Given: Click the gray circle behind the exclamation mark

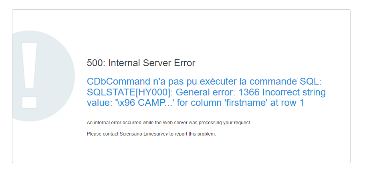Looking at the screenshot, I should [x=44, y=76].
